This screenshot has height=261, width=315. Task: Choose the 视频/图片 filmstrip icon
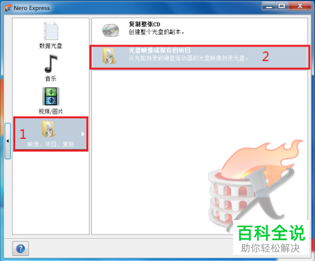[x=51, y=96]
